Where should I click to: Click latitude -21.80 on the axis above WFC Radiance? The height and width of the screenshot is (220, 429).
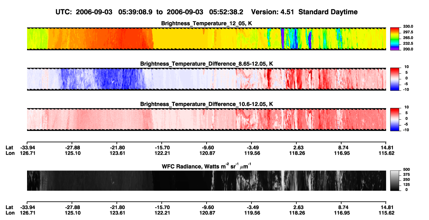coord(117,147)
